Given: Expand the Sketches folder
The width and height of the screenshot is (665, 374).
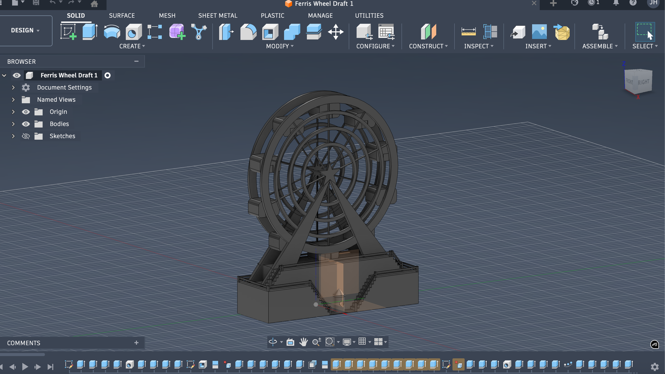Looking at the screenshot, I should [x=13, y=136].
